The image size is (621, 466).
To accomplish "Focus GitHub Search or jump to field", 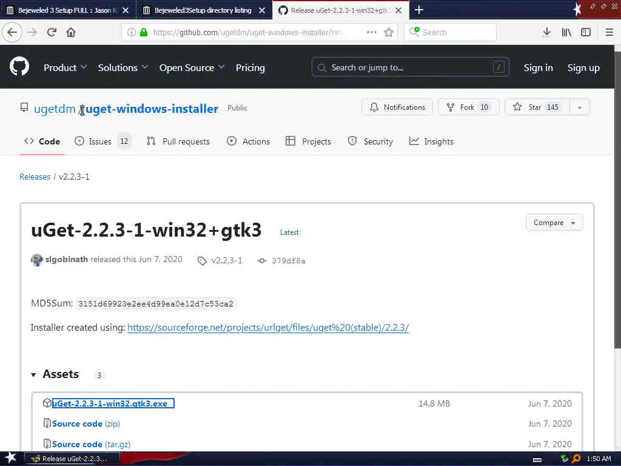I will click(411, 67).
